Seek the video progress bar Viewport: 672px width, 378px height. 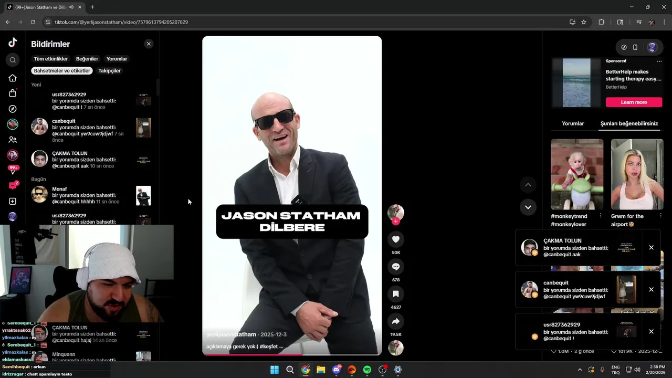coord(292,354)
